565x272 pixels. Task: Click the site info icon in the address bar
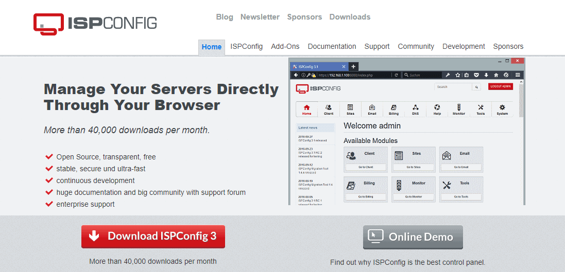[x=303, y=75]
